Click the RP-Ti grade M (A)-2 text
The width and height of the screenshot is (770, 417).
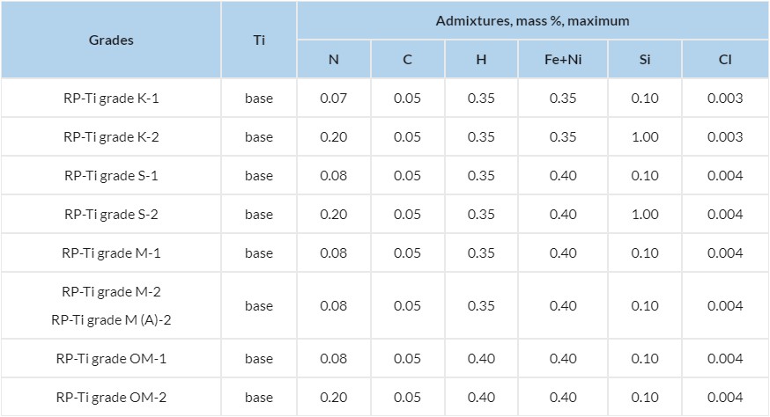tap(111, 319)
